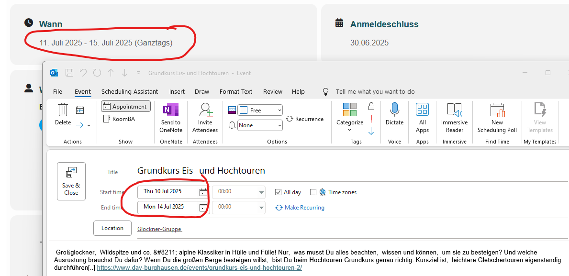Click the Anmeldeschluss heading on the web page
The image size is (569, 276).
[384, 24]
